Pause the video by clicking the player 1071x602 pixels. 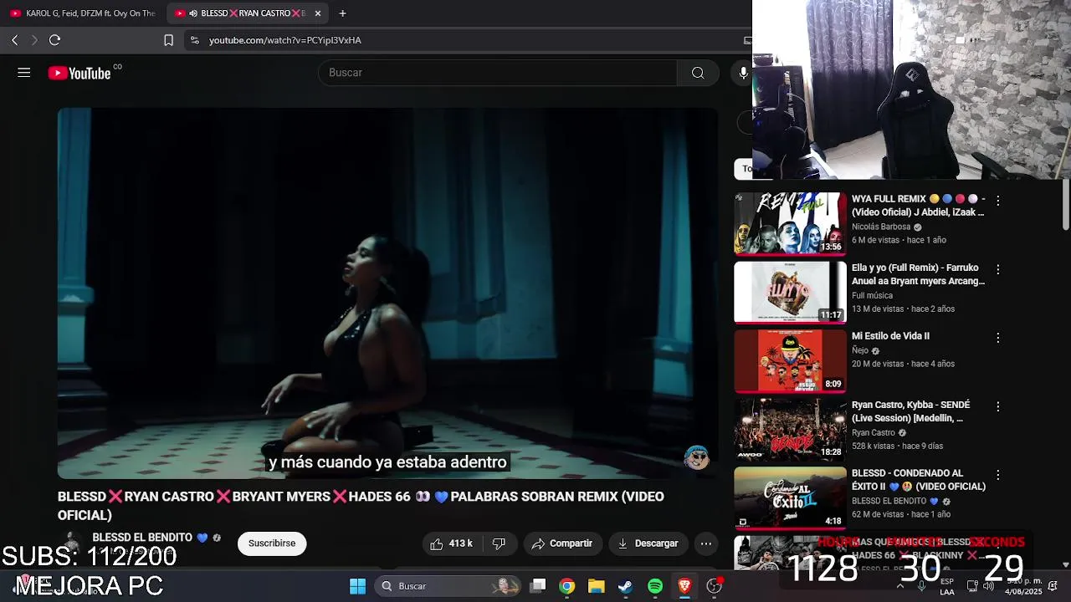(x=387, y=293)
